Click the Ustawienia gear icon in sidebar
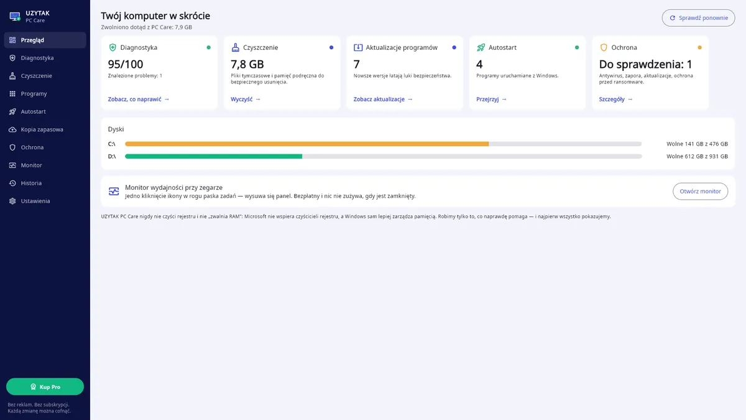This screenshot has height=420, width=746. point(12,201)
